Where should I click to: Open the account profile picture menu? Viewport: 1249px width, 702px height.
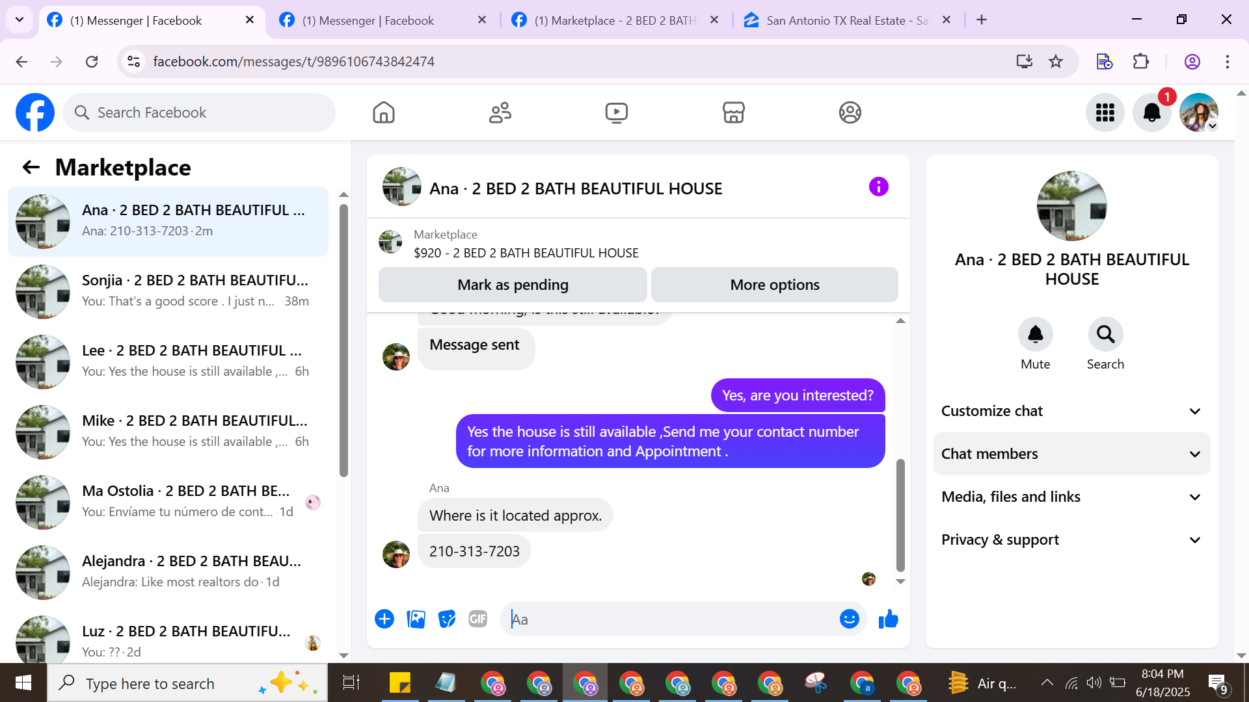(x=1199, y=112)
